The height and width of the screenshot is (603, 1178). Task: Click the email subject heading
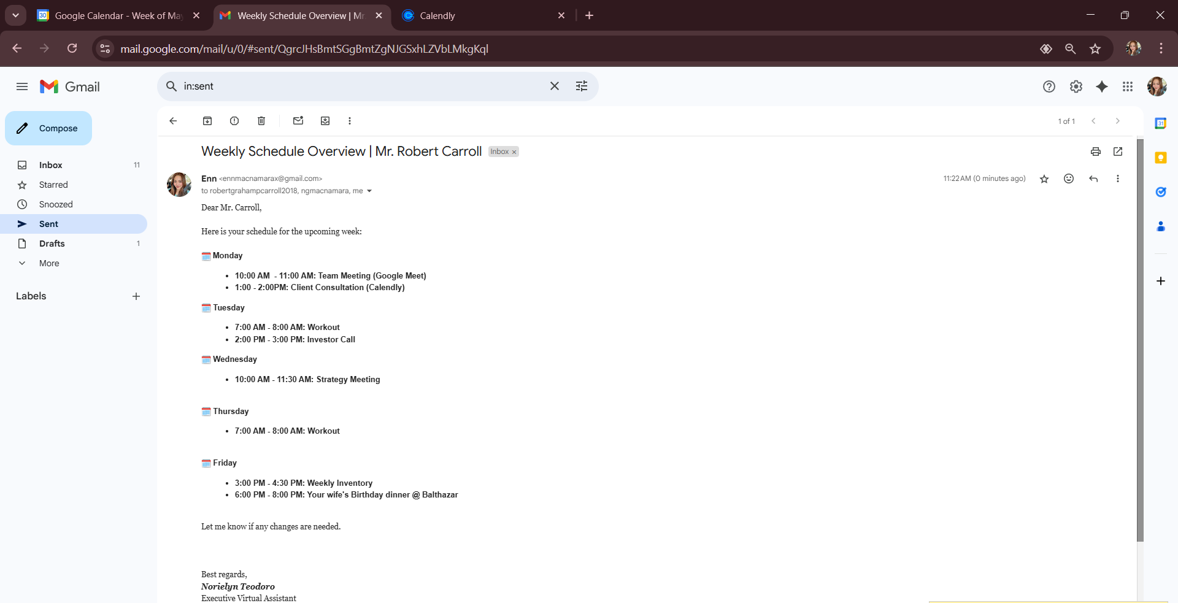(x=342, y=152)
